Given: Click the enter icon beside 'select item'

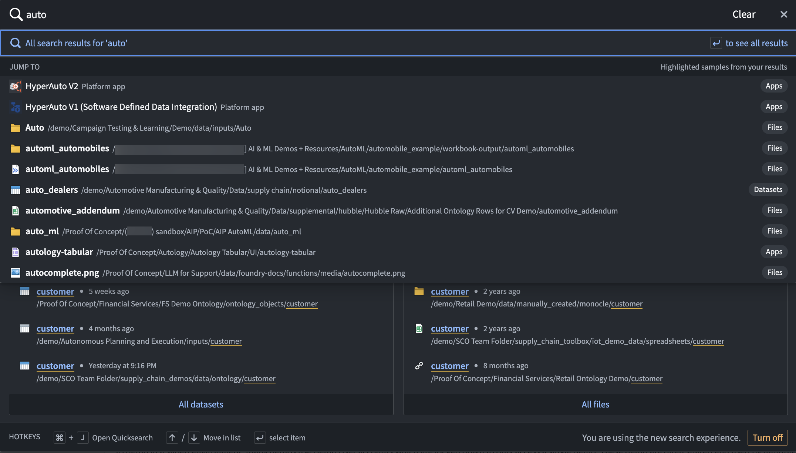Looking at the screenshot, I should pos(260,437).
